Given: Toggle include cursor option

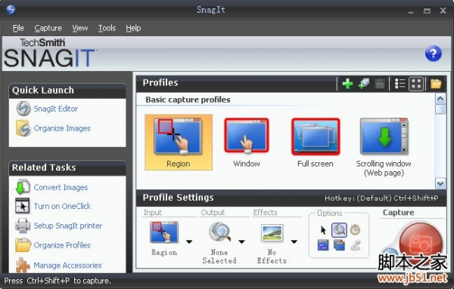Looking at the screenshot, I should [323, 230].
